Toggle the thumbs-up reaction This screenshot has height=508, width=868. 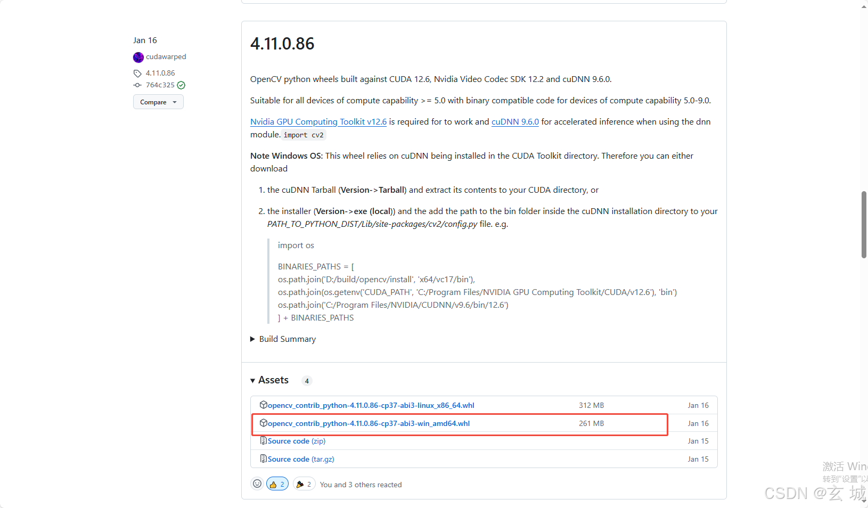[277, 484]
